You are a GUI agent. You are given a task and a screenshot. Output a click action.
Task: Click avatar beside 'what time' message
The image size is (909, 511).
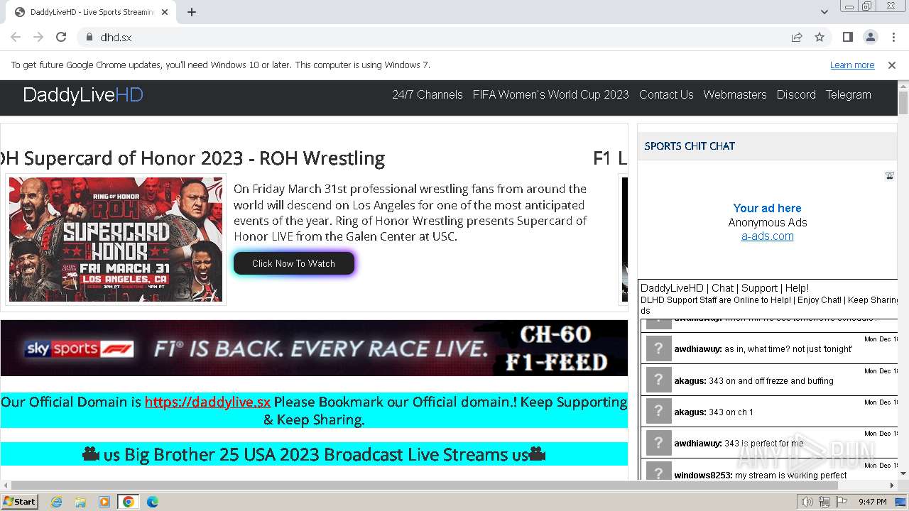[x=658, y=349]
